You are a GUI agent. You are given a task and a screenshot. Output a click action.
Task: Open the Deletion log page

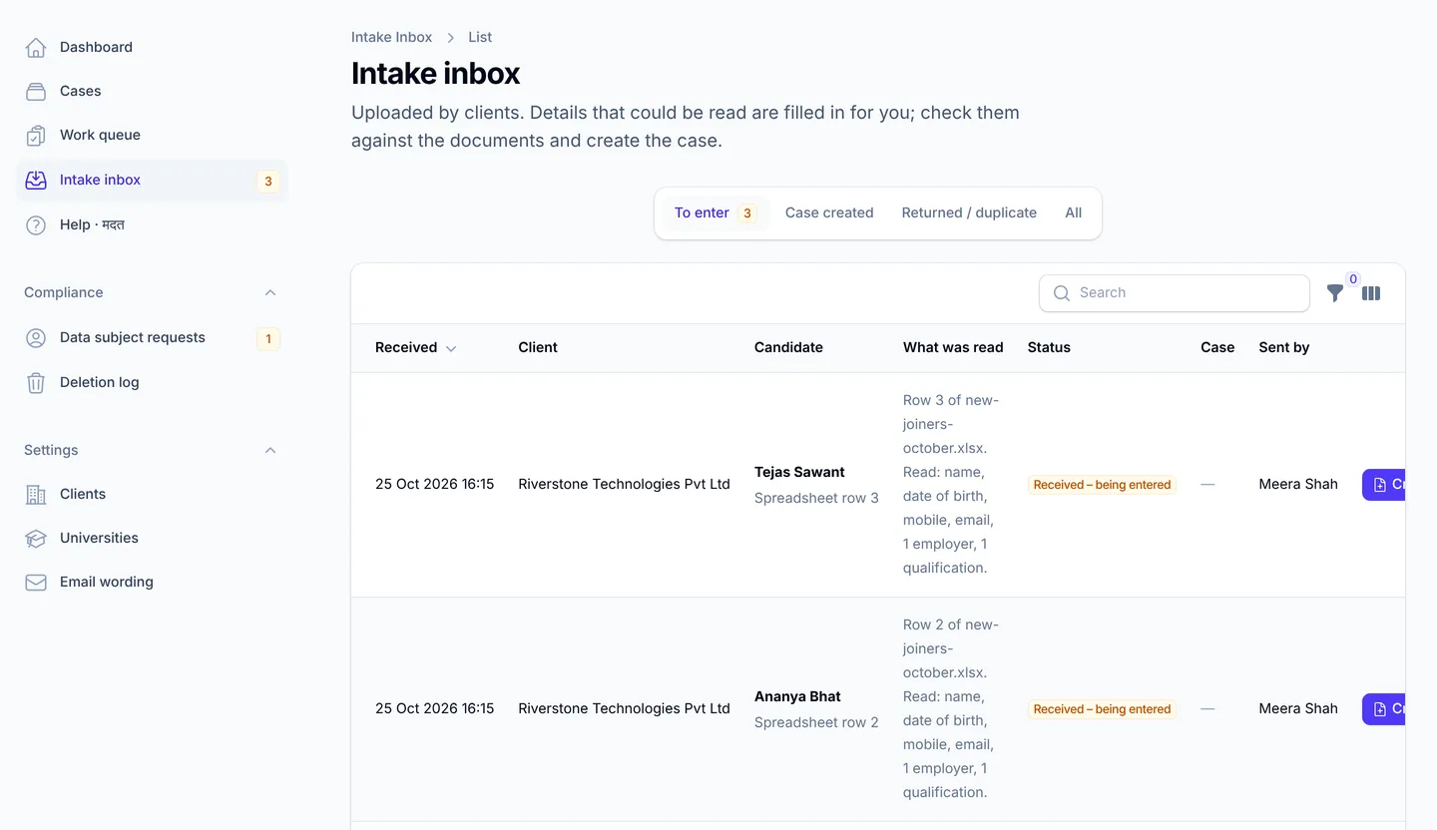coord(152,382)
